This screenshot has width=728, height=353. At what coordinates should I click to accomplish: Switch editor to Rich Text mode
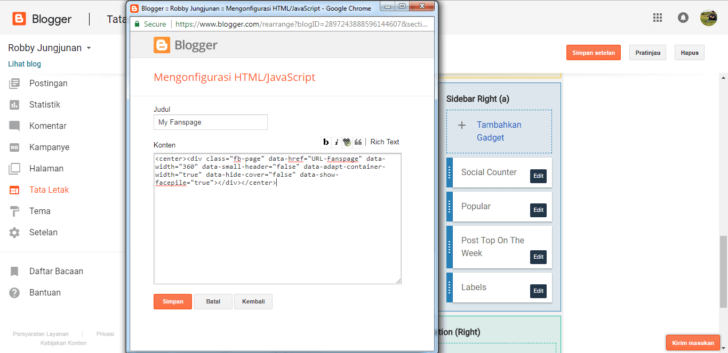tap(385, 142)
